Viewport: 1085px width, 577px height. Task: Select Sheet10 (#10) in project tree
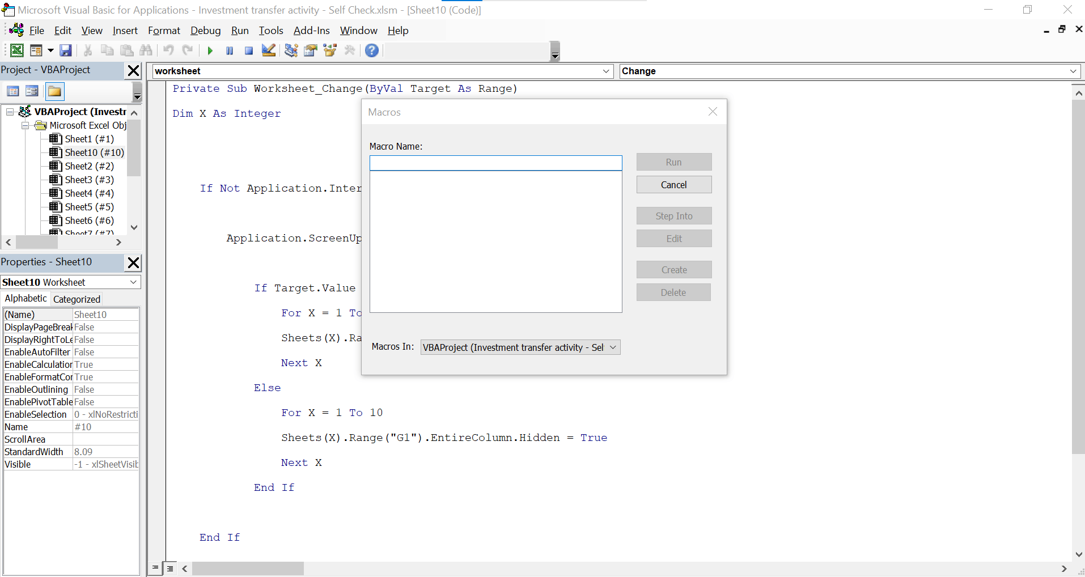tap(94, 152)
